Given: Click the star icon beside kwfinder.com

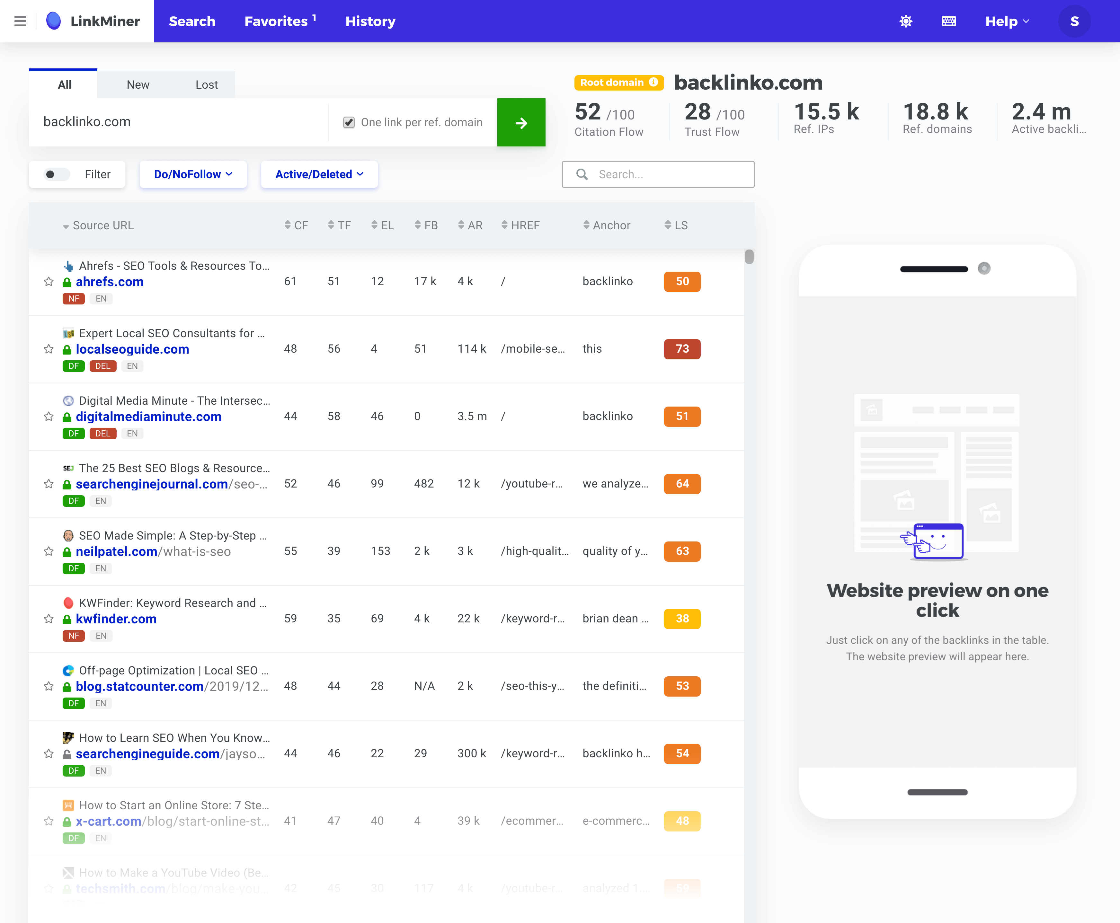Looking at the screenshot, I should 49,618.
